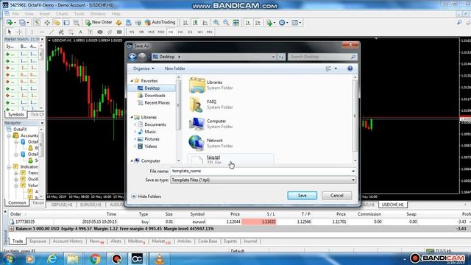Click the File name input field
471x265 pixels.
261,171
